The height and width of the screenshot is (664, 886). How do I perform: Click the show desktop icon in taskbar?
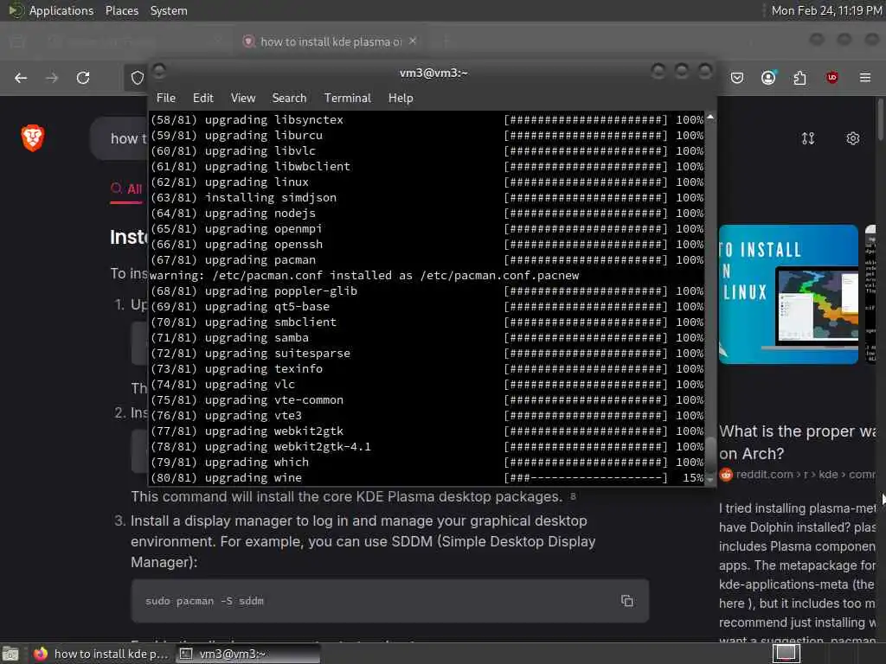coord(10,654)
